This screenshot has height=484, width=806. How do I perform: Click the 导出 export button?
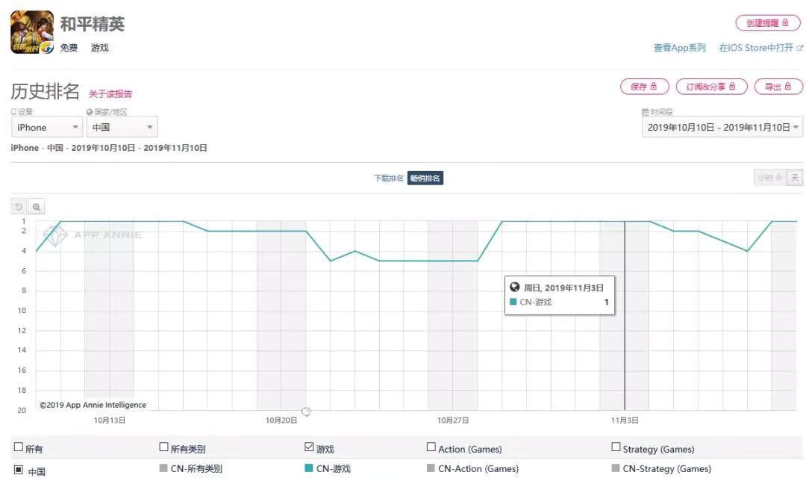click(x=778, y=87)
